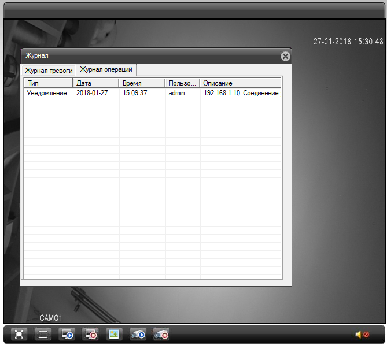The width and height of the screenshot is (387, 345).
Task: Stop recording with the camera stop icon
Action: coord(161,334)
